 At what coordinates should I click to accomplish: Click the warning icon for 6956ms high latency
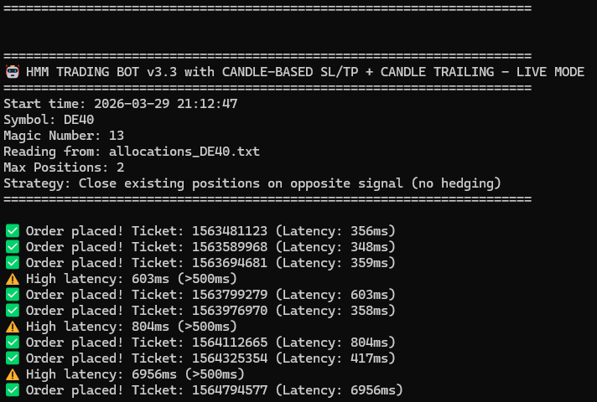click(13, 374)
